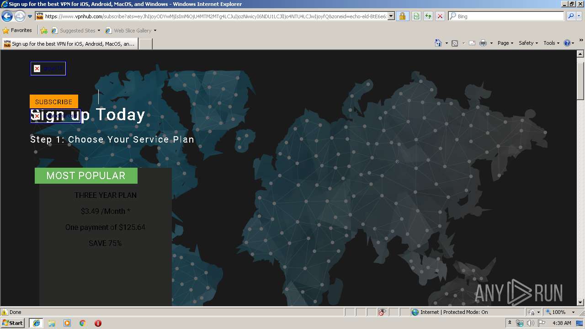Click the Home icon in command bar
The width and height of the screenshot is (585, 329).
438,43
